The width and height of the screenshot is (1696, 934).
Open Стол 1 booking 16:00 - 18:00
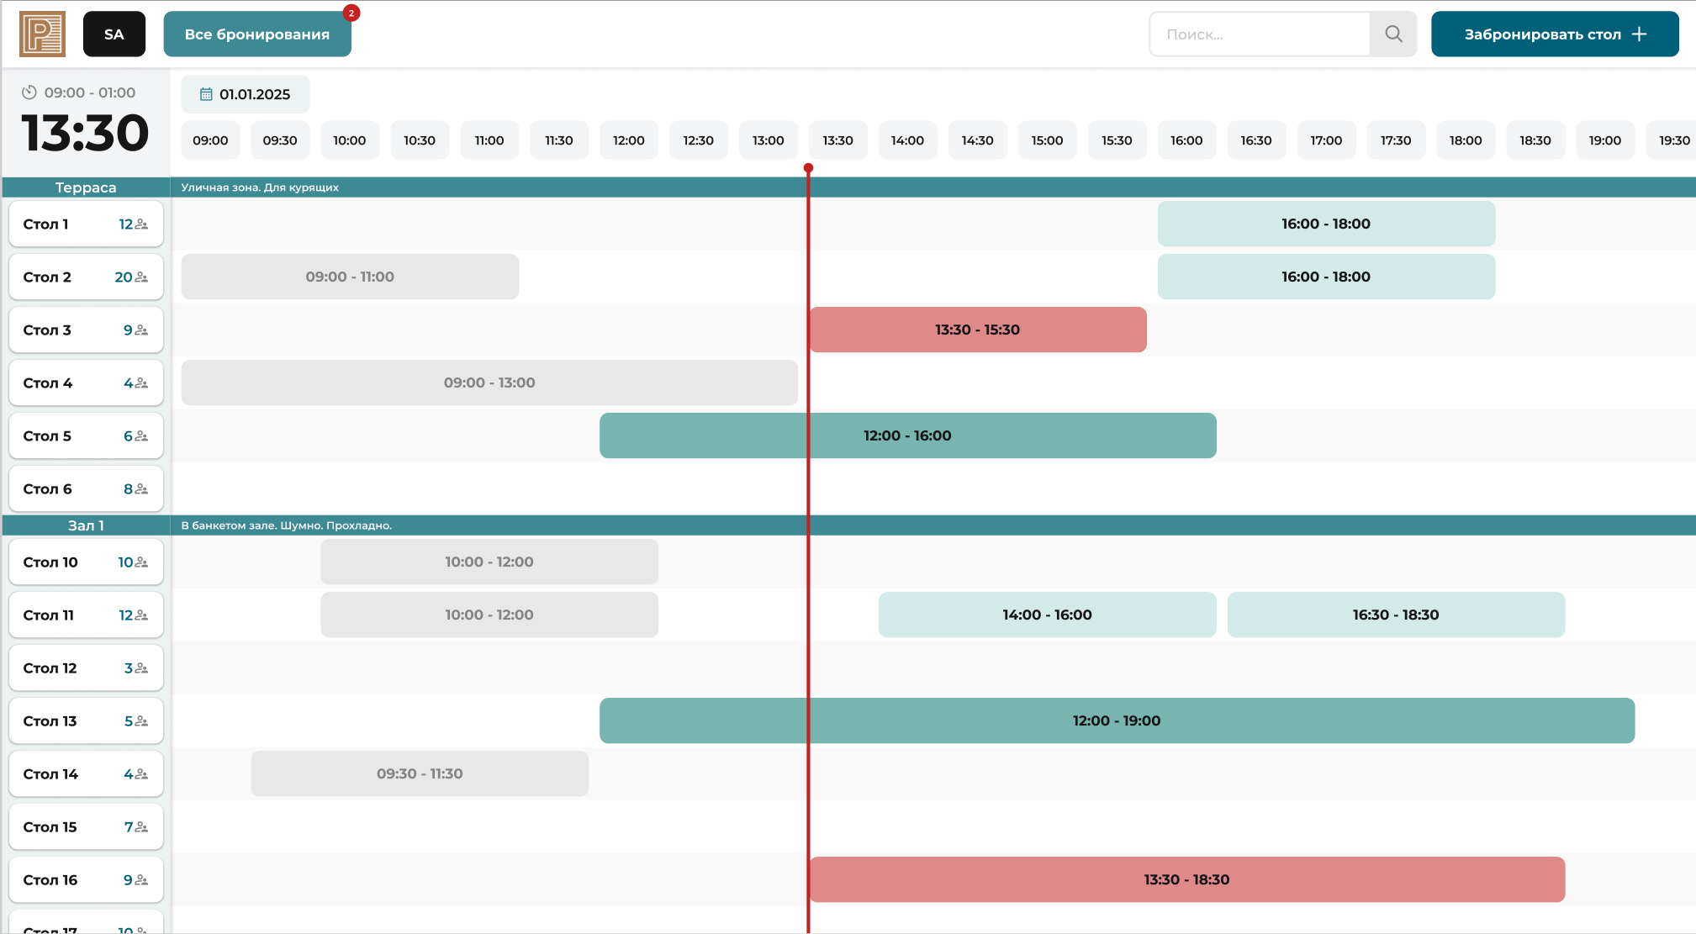[x=1326, y=224]
